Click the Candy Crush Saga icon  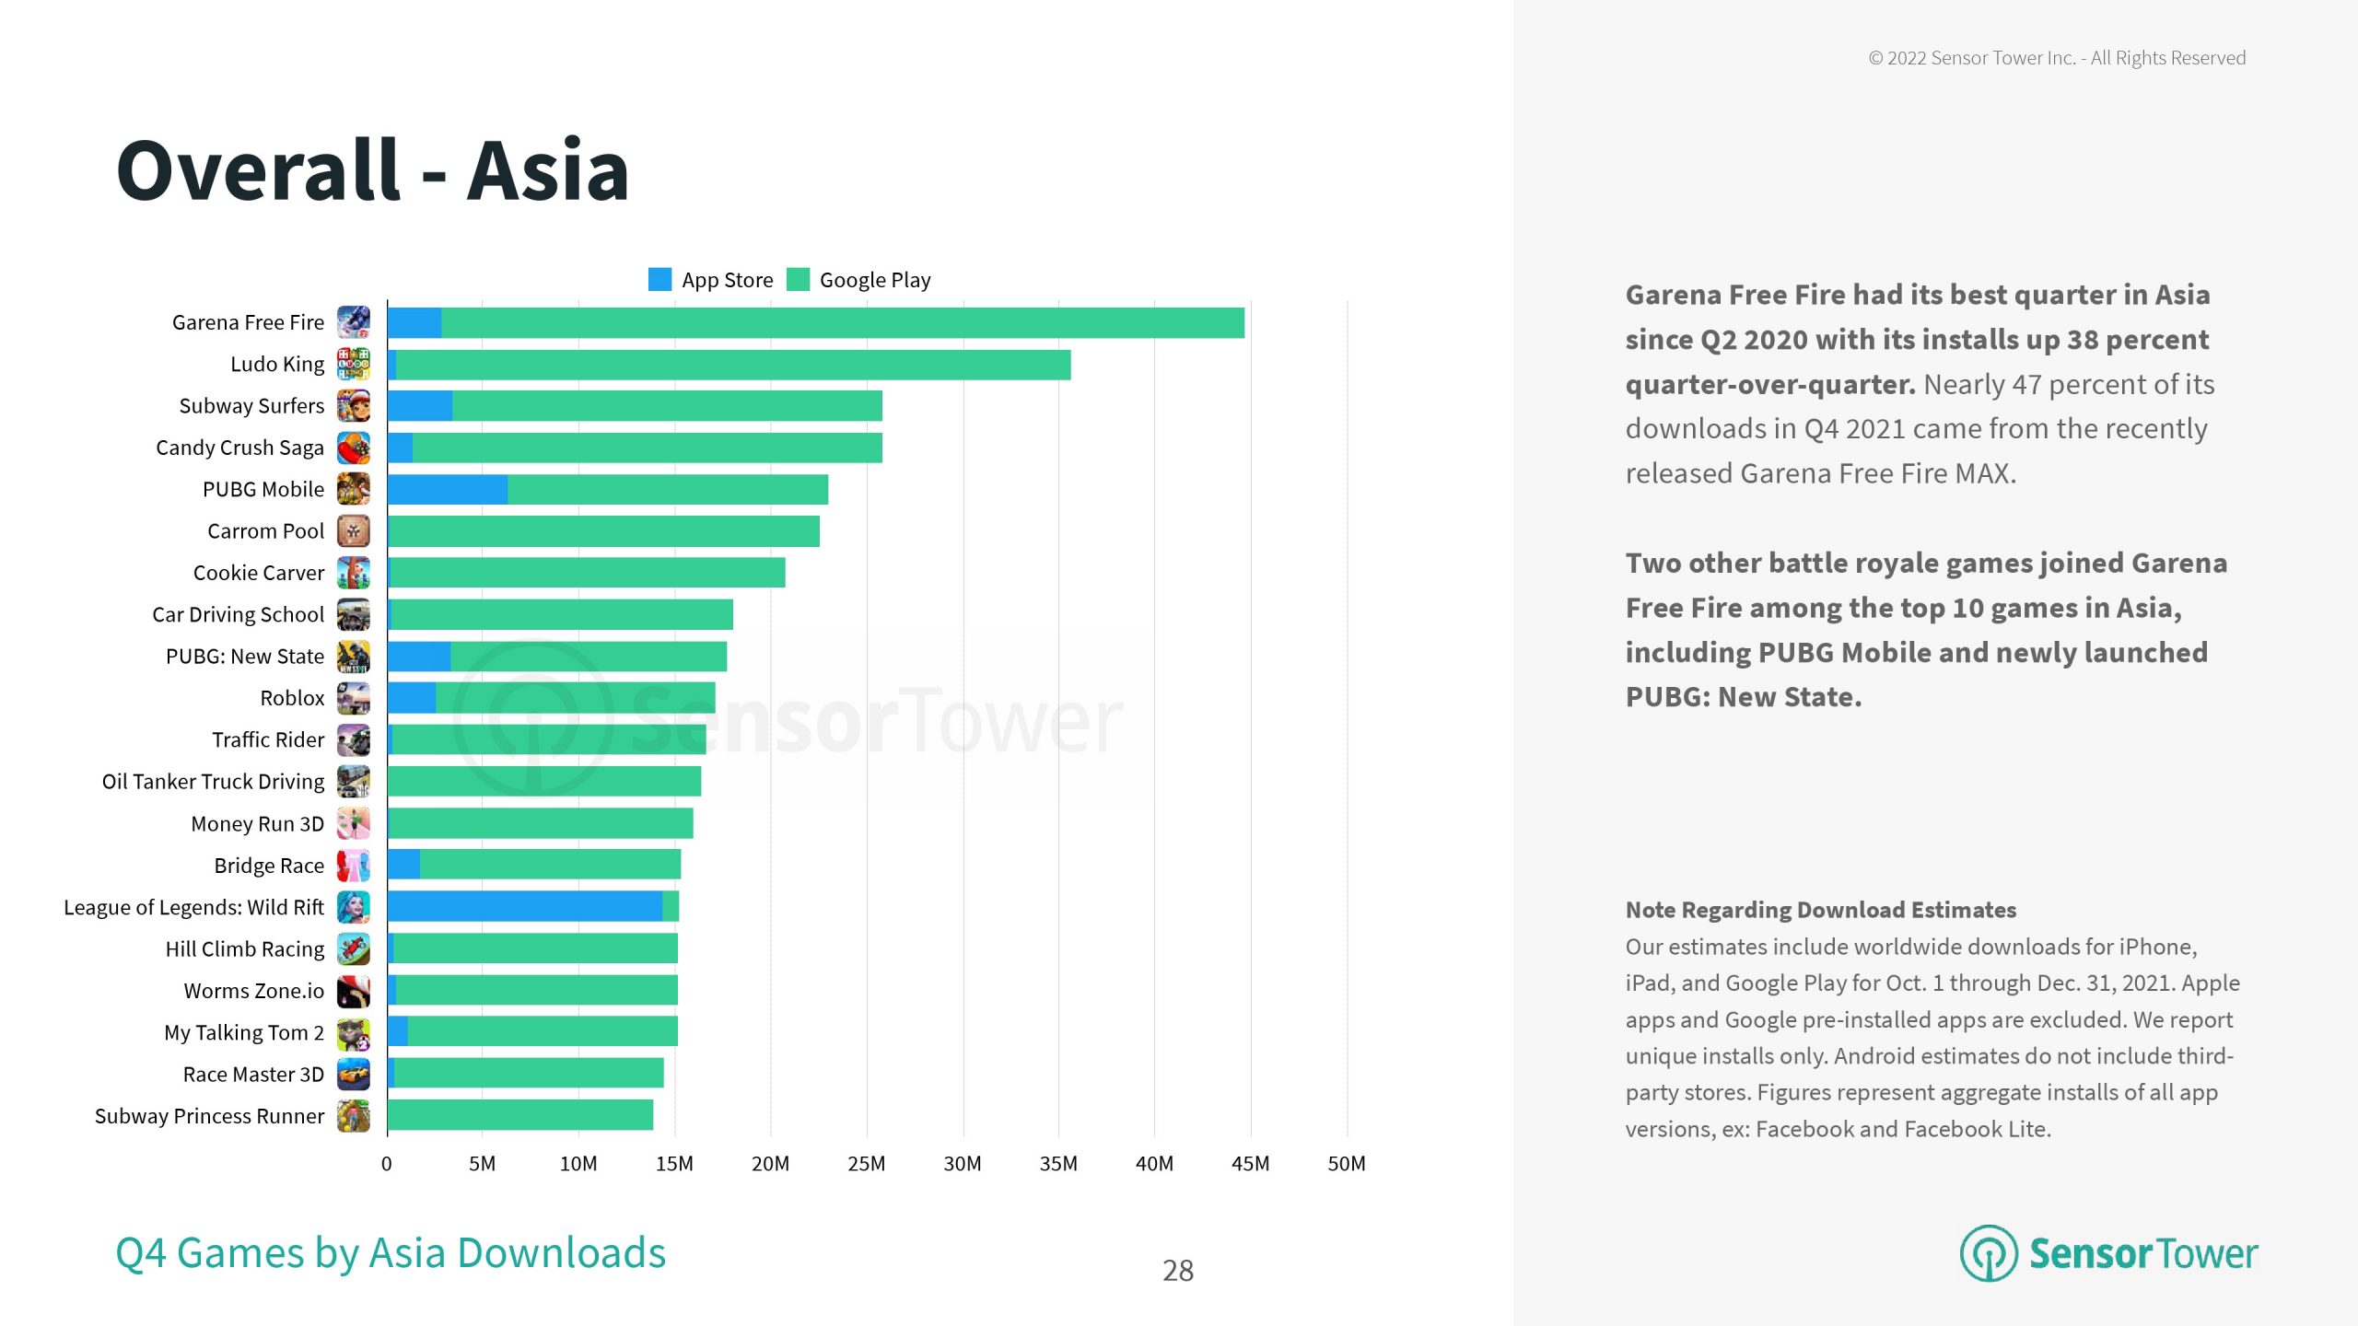pos(353,448)
